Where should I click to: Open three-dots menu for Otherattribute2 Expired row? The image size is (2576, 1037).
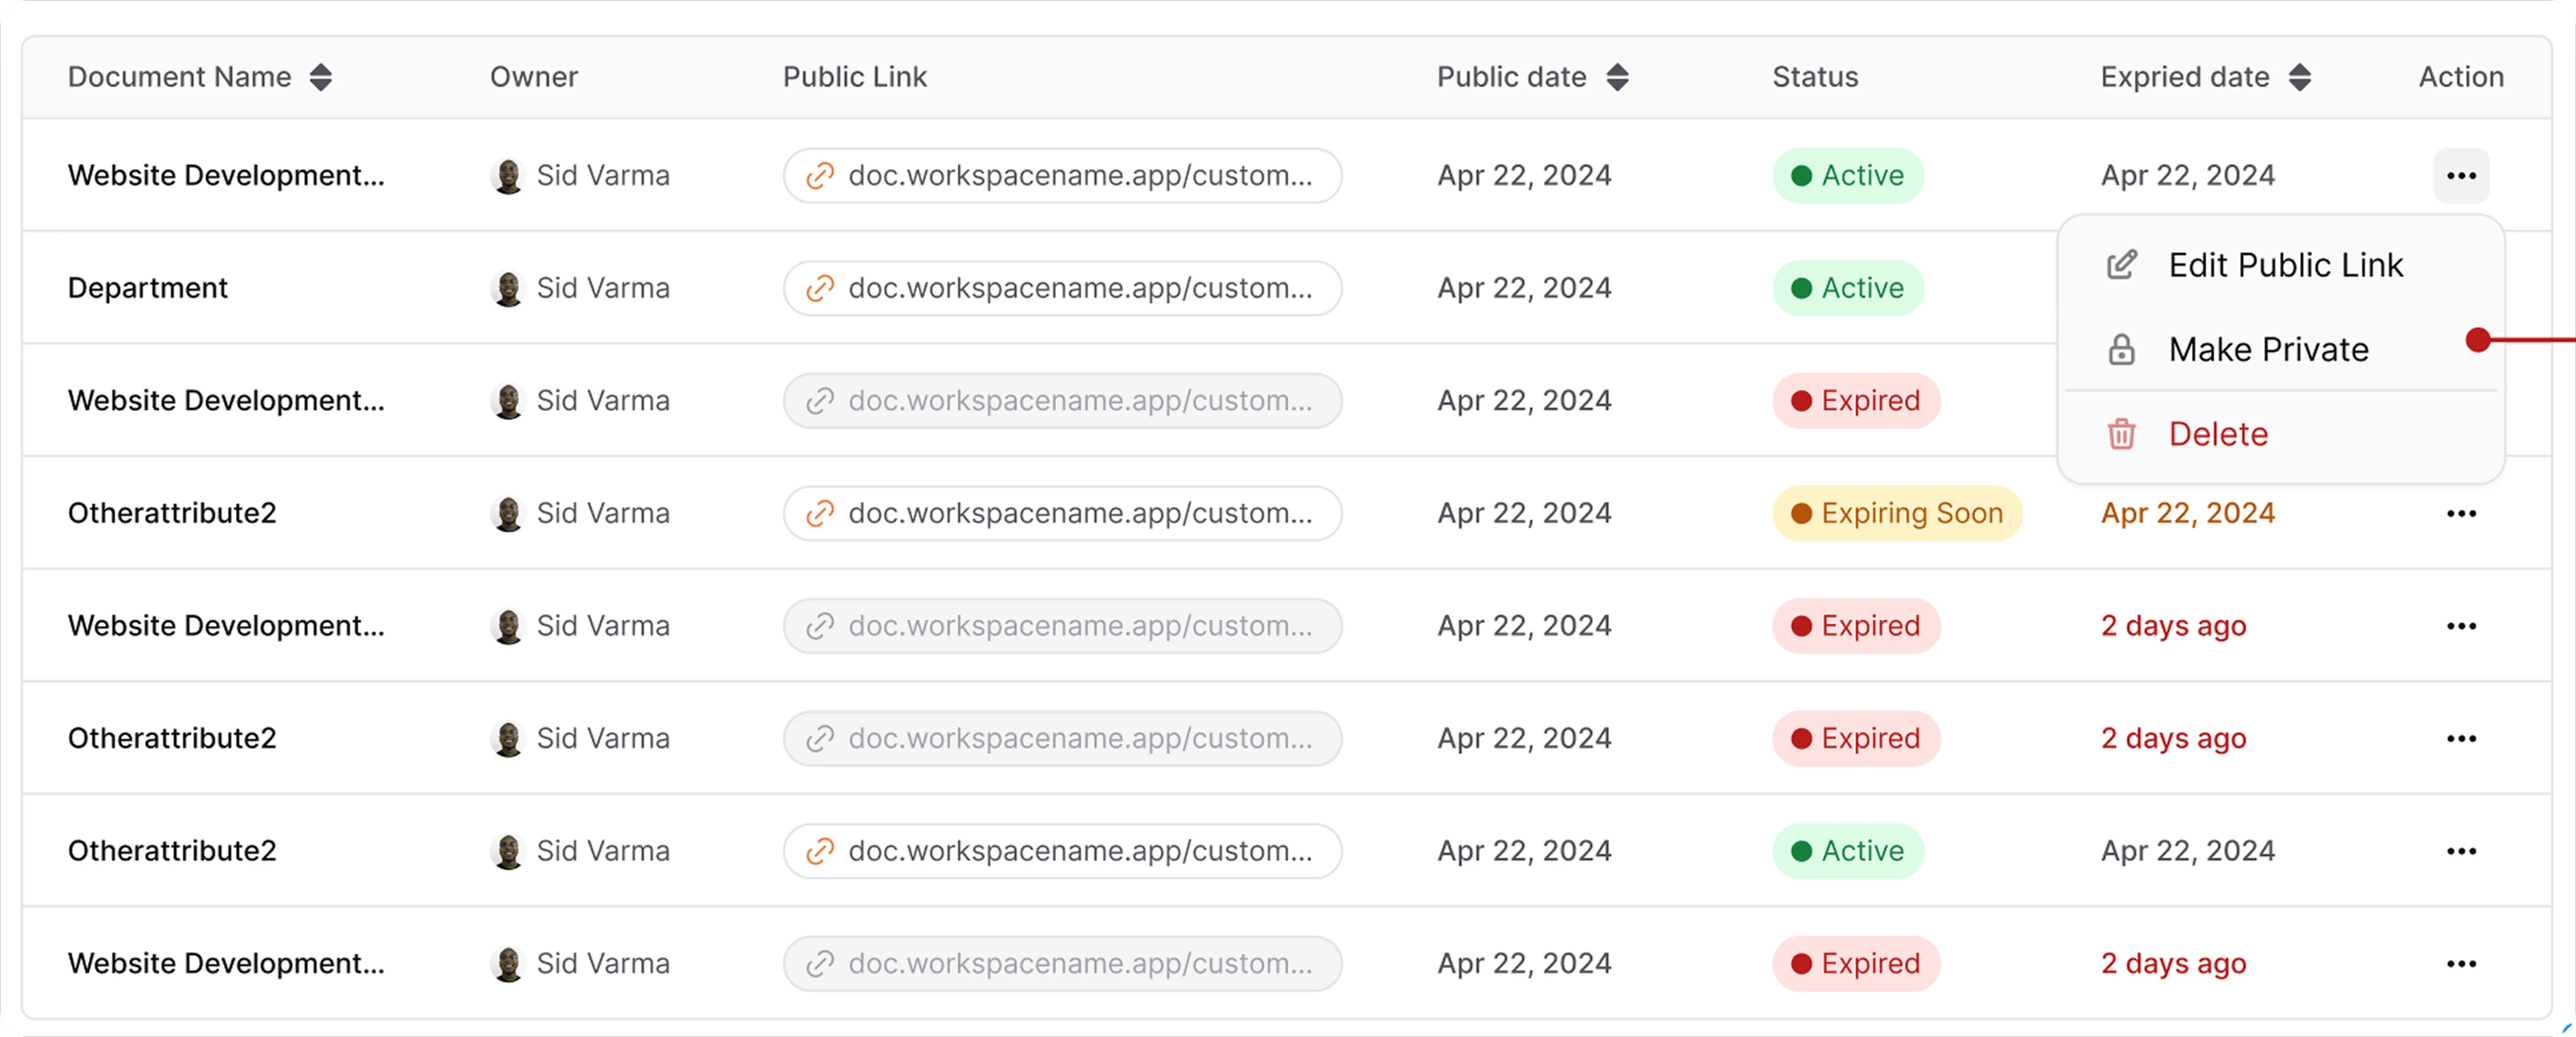click(2461, 739)
